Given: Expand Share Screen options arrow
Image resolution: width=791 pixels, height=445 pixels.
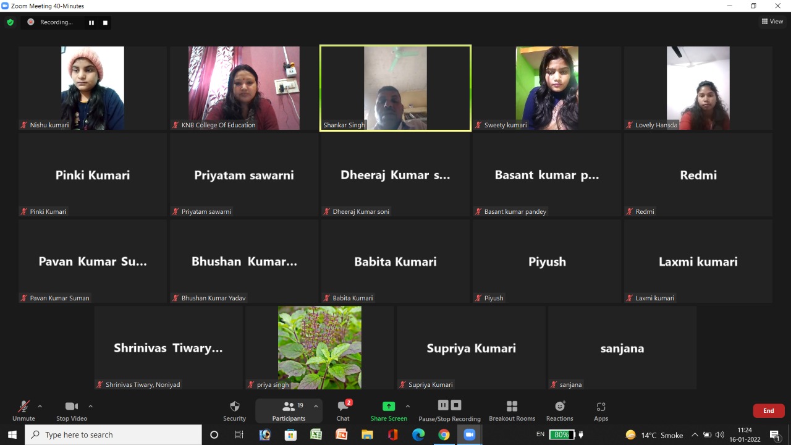Looking at the screenshot, I should [408, 406].
